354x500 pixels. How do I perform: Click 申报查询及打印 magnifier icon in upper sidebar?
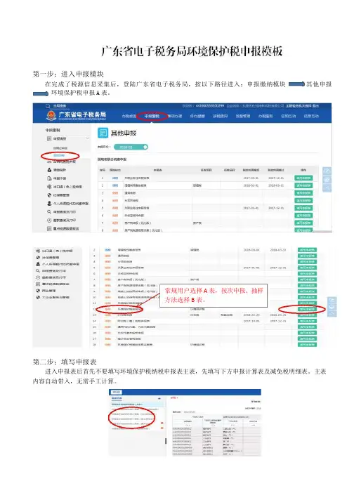click(x=49, y=212)
